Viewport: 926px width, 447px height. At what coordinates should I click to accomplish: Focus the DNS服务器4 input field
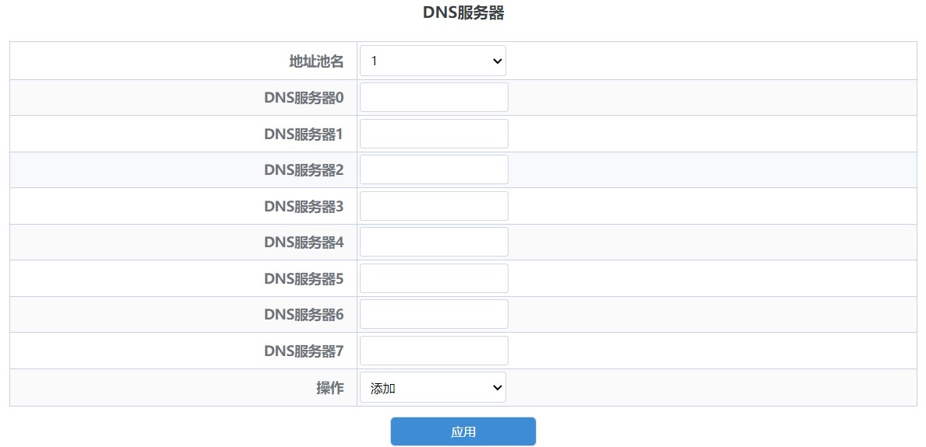(434, 242)
